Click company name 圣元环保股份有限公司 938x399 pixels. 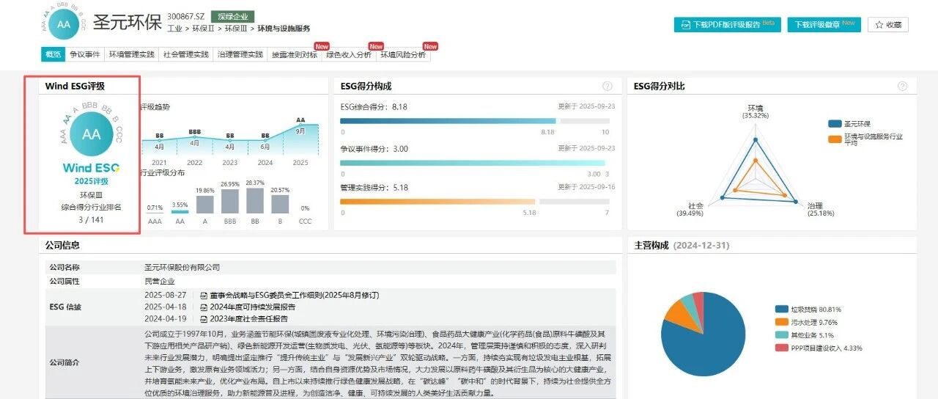coord(182,268)
